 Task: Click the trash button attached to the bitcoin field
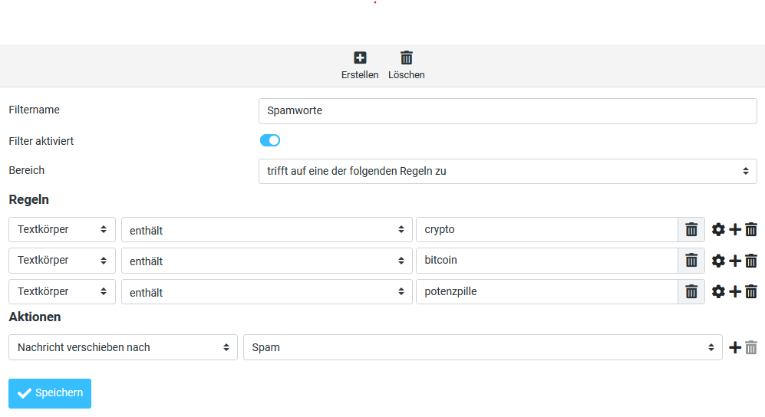pyautogui.click(x=691, y=261)
